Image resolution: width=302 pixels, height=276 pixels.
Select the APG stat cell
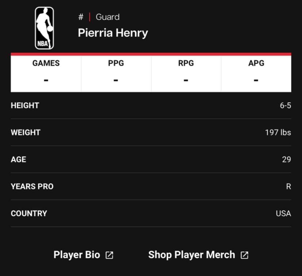256,74
